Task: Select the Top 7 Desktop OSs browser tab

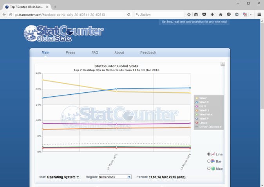Action: pyautogui.click(x=27, y=7)
